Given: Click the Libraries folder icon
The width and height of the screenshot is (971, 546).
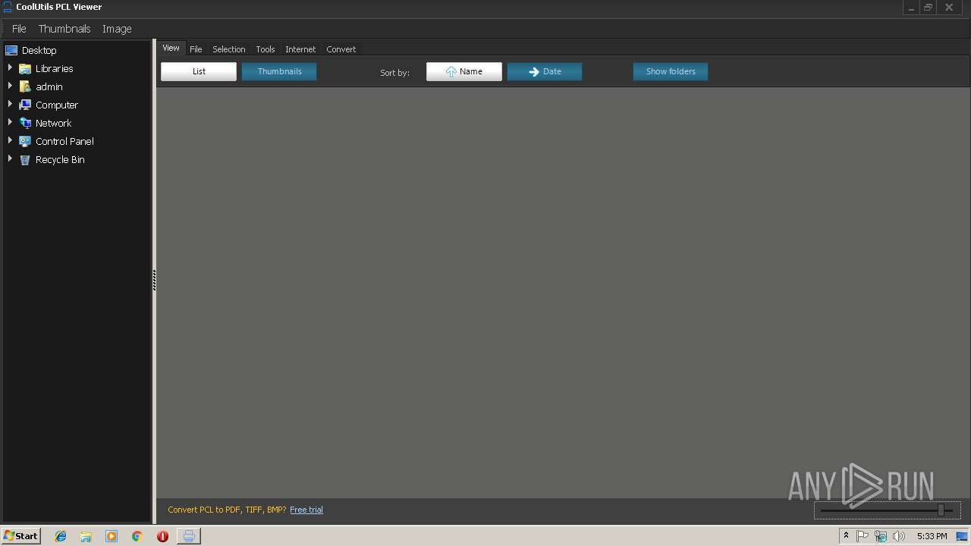Looking at the screenshot, I should click(25, 68).
